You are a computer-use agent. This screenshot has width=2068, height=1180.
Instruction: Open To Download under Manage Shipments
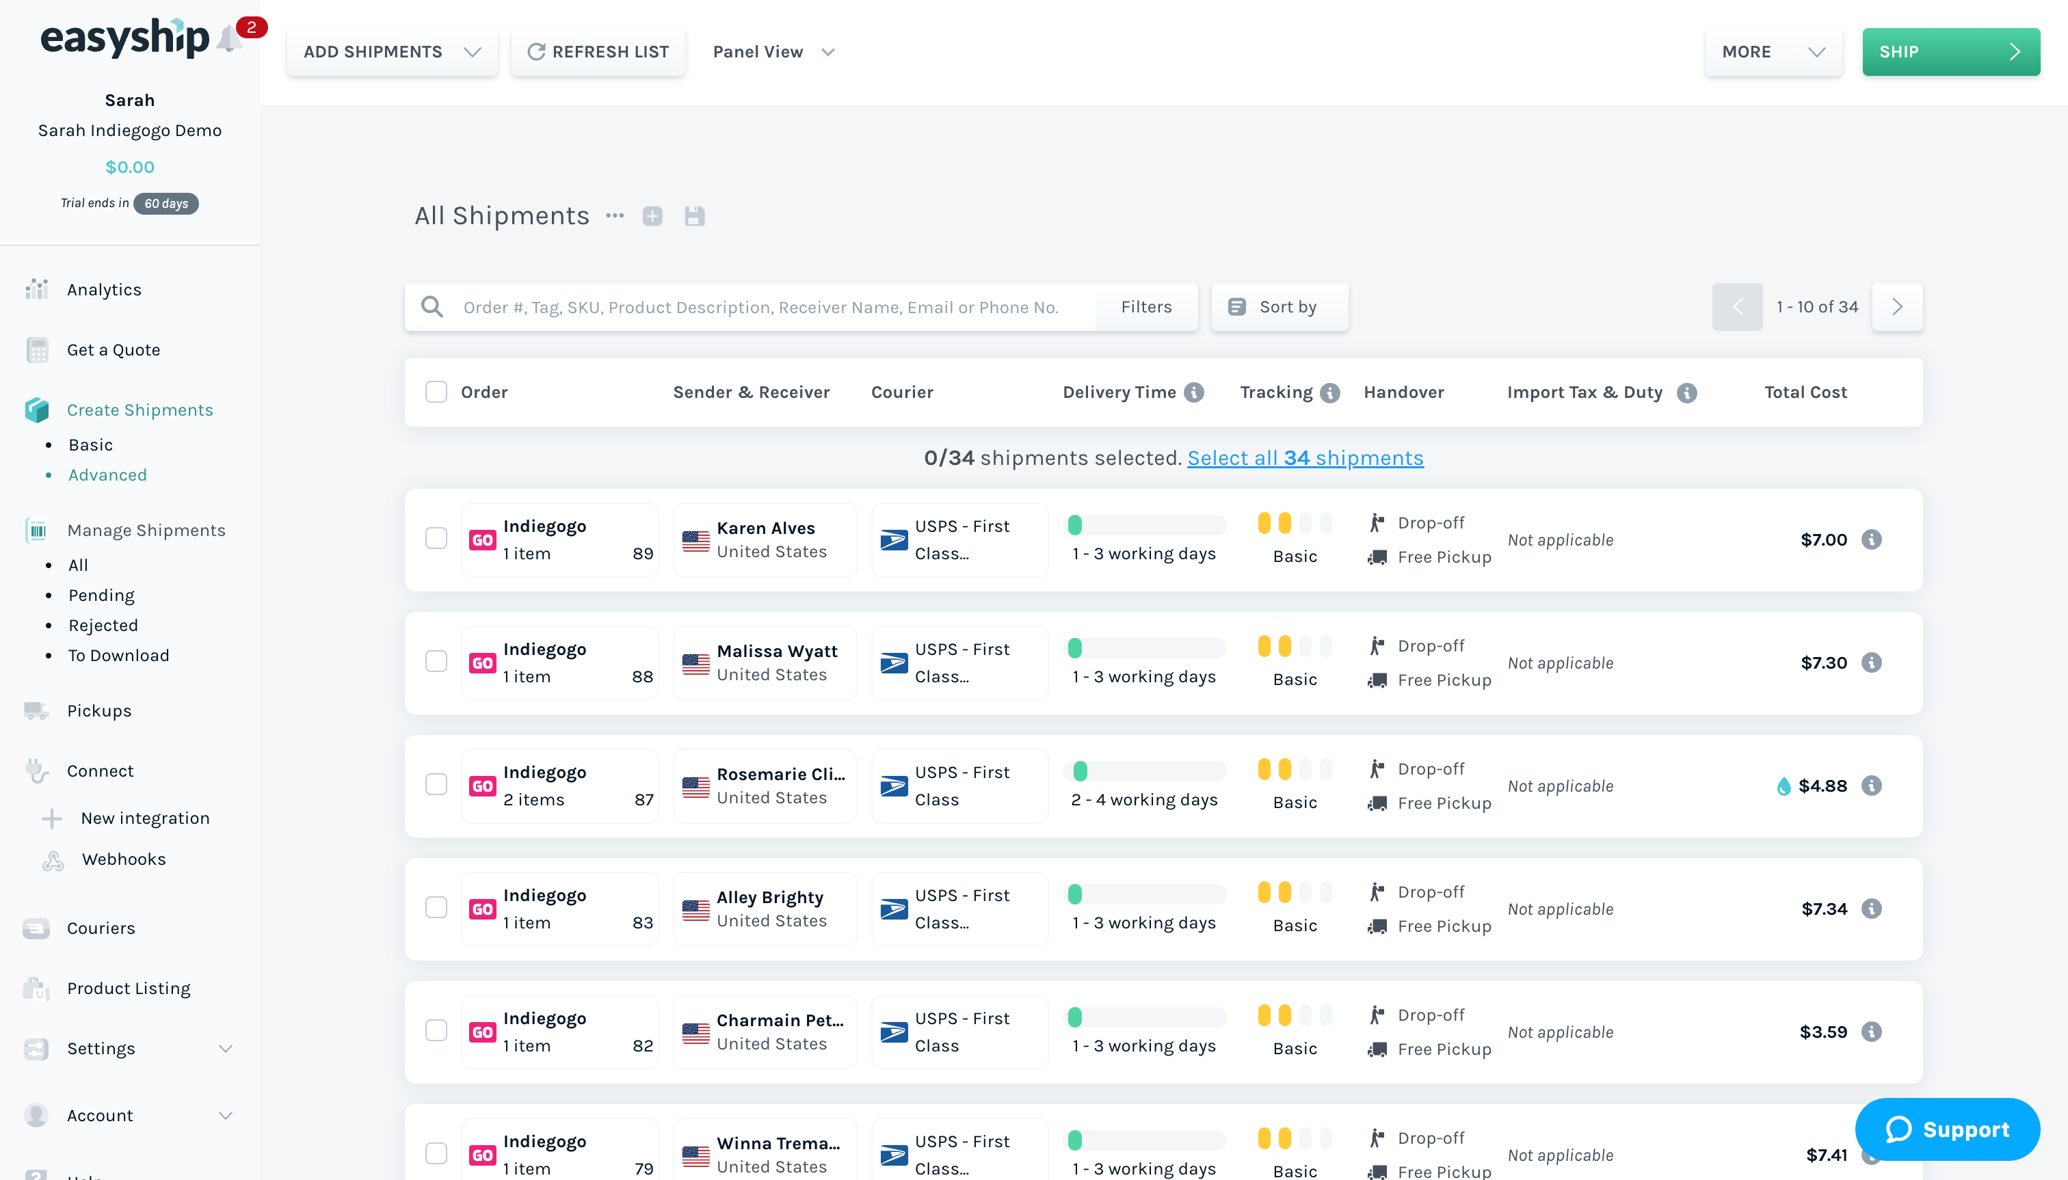pyautogui.click(x=118, y=655)
